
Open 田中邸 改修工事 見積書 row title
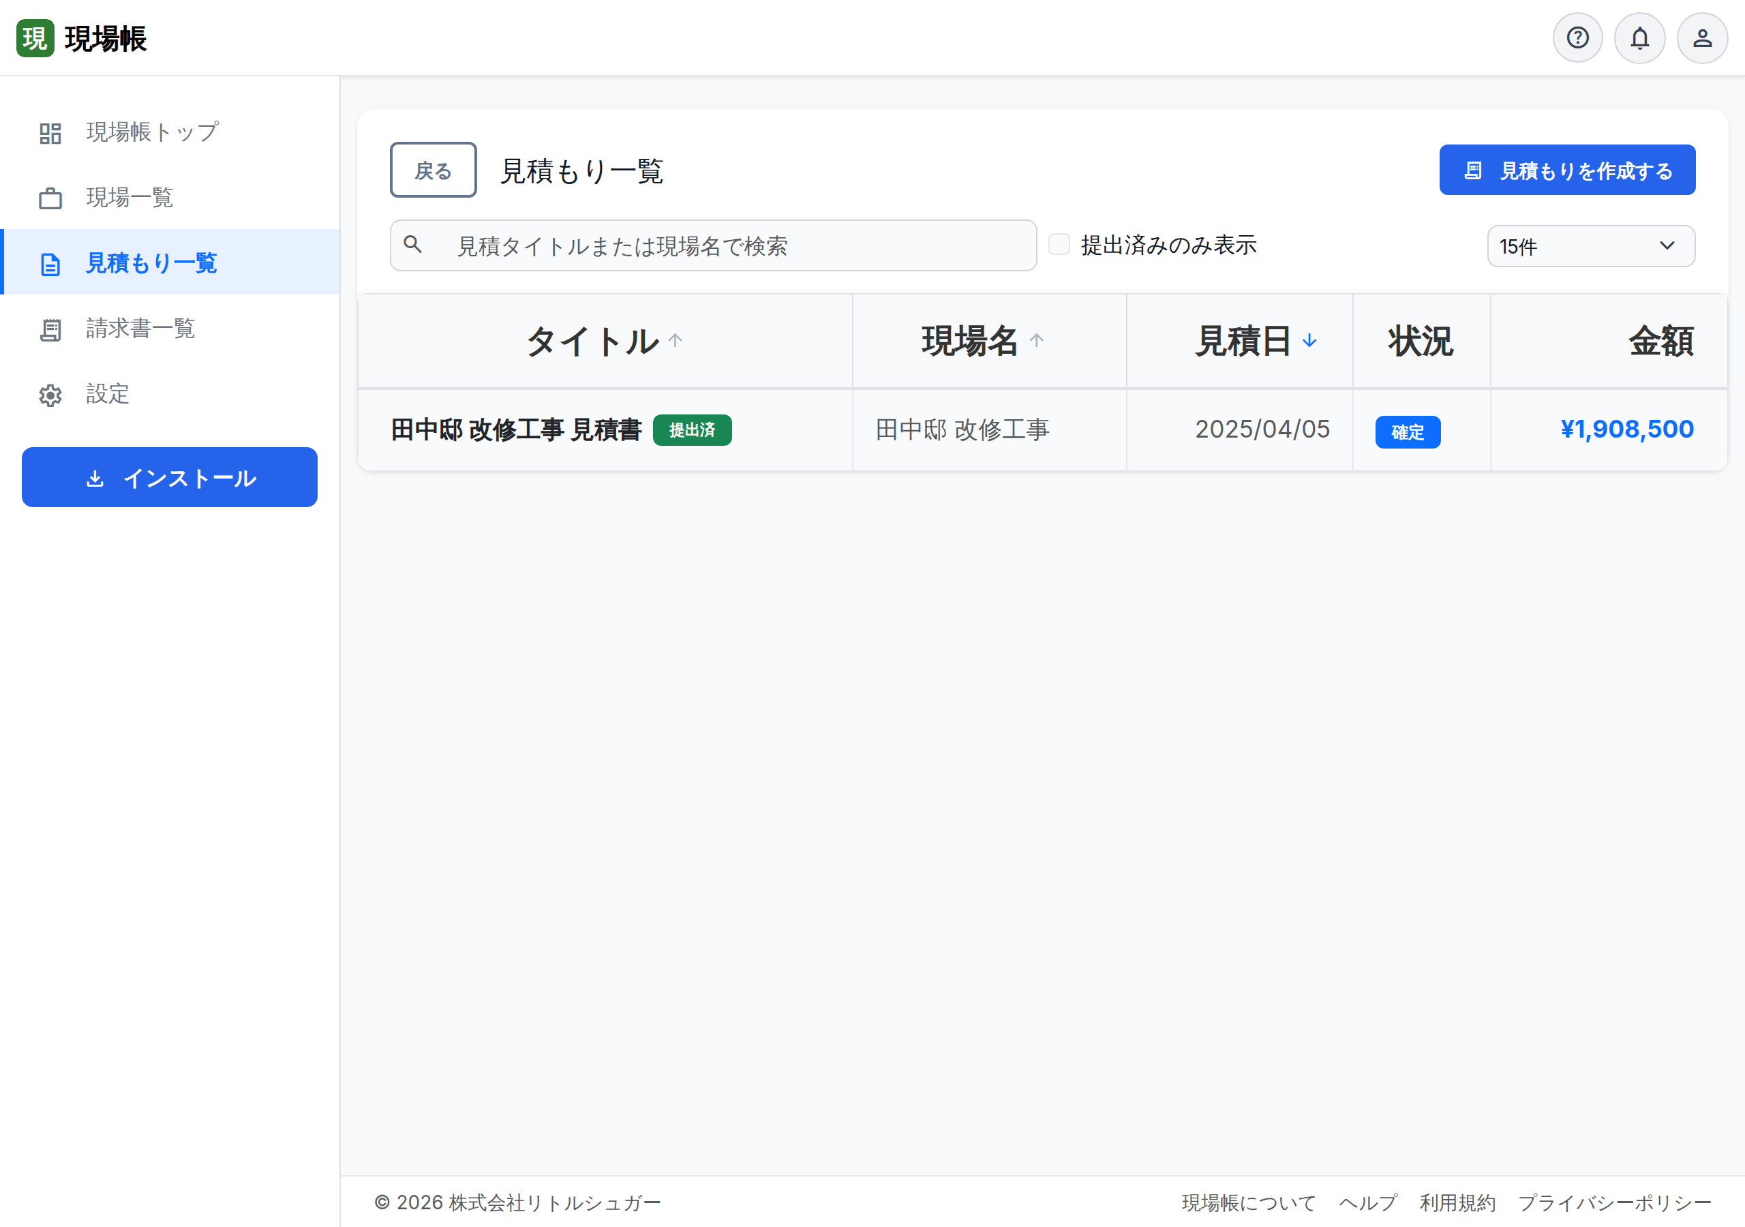coord(516,429)
